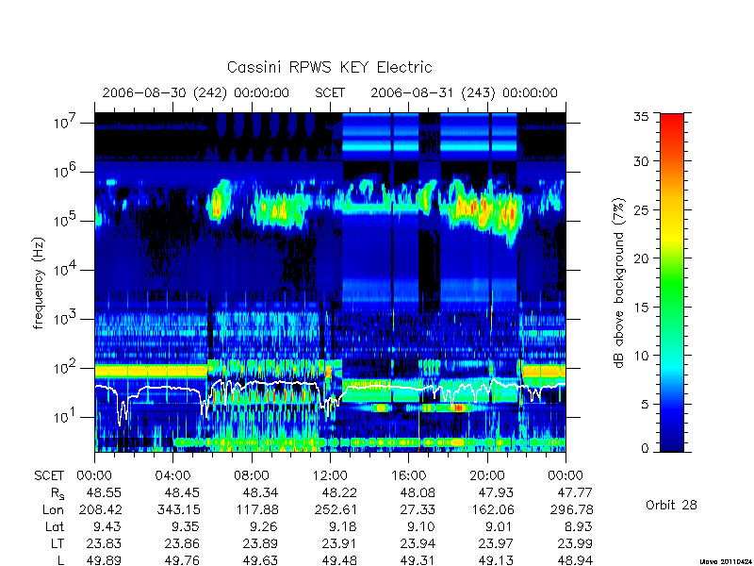This screenshot has height=566, width=754.
Task: Click LT value 23.99
Action: 575,543
